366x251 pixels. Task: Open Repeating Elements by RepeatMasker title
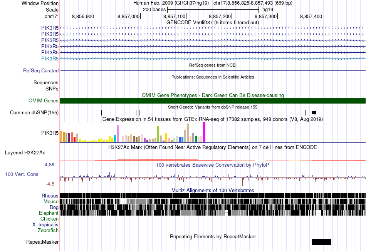click(213, 236)
